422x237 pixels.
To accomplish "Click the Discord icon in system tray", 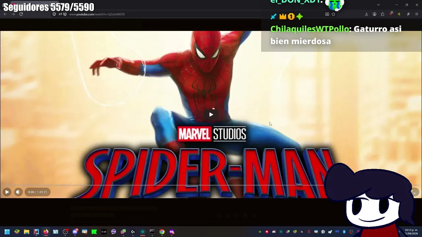I will pos(274,232).
